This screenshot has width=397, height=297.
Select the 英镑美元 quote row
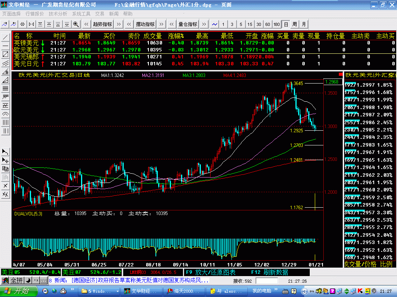(204, 43)
